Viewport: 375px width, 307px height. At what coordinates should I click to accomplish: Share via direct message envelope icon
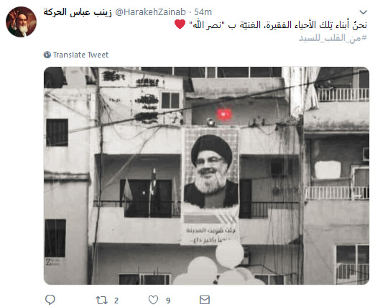point(205,300)
